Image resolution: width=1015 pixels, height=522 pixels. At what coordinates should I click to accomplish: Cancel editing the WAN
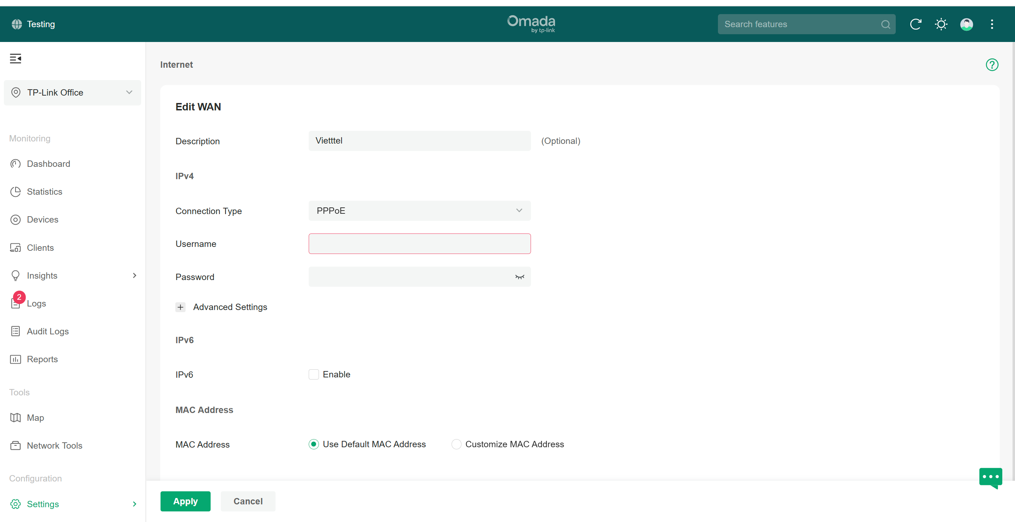248,501
